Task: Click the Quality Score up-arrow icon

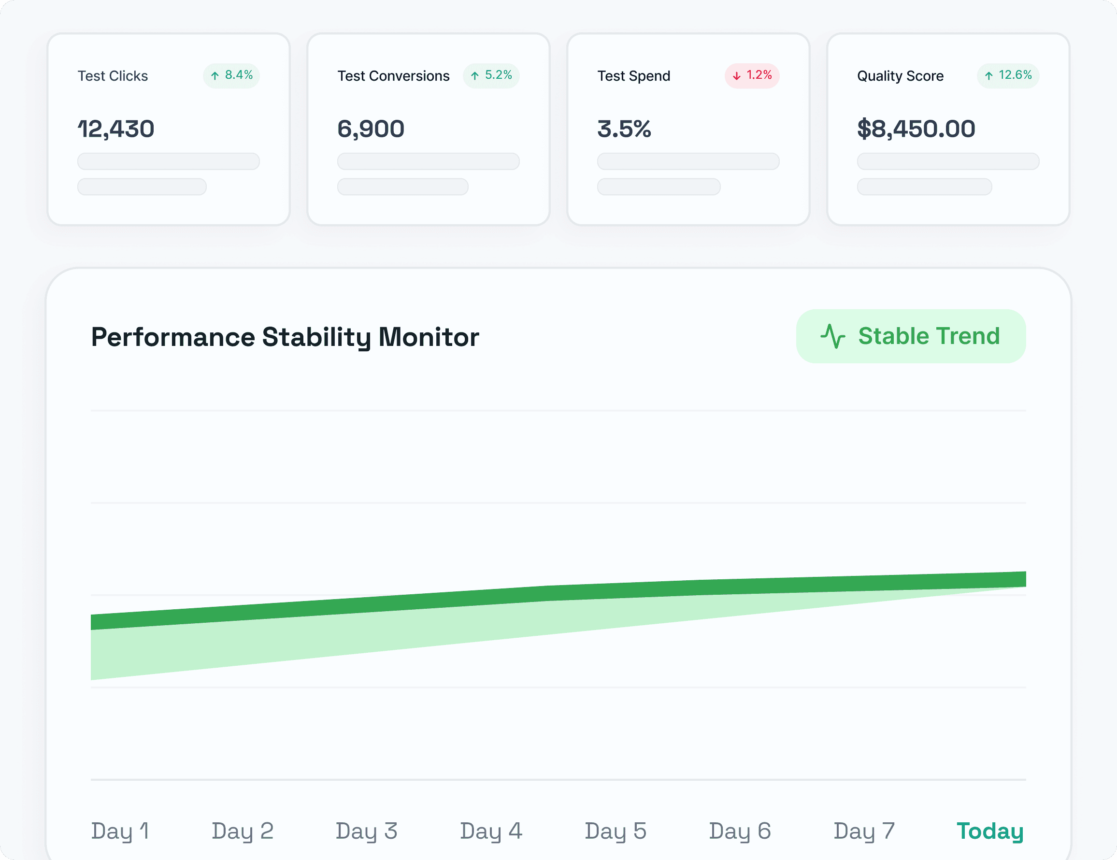Action: pos(988,76)
